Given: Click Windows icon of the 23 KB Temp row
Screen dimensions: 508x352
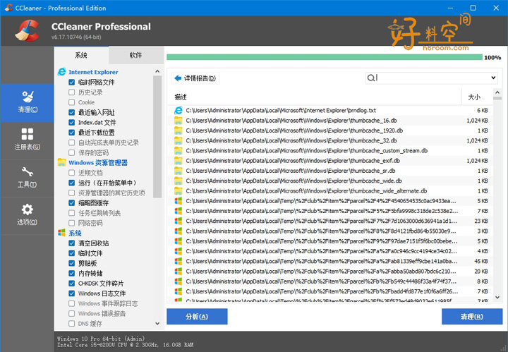Looking at the screenshot, I should (x=179, y=221).
